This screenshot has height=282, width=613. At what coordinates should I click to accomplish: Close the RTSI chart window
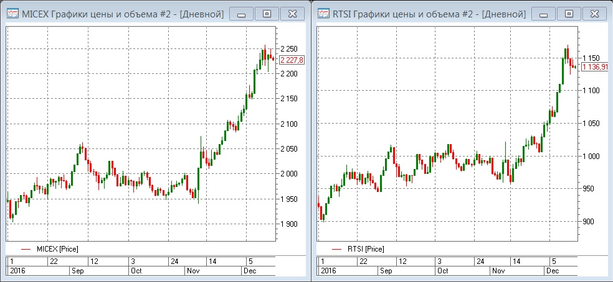point(594,13)
